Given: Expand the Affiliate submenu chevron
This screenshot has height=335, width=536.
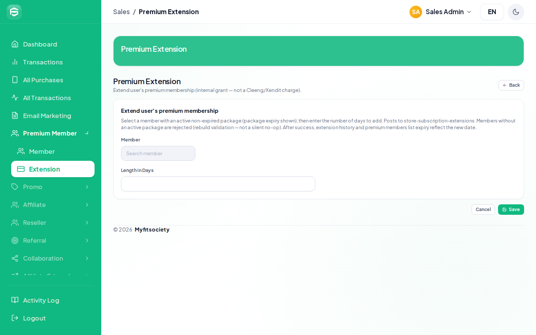Looking at the screenshot, I should coord(87,205).
